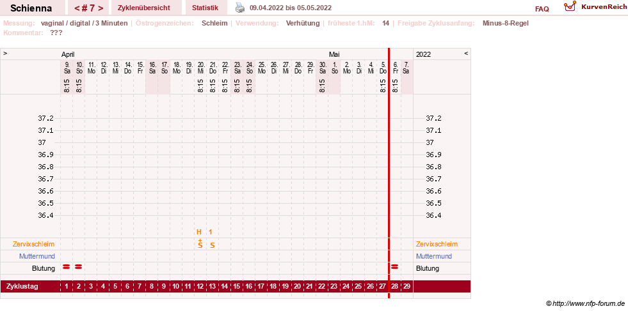
Task: Click date header 15. Fr
Action: pyautogui.click(x=140, y=67)
